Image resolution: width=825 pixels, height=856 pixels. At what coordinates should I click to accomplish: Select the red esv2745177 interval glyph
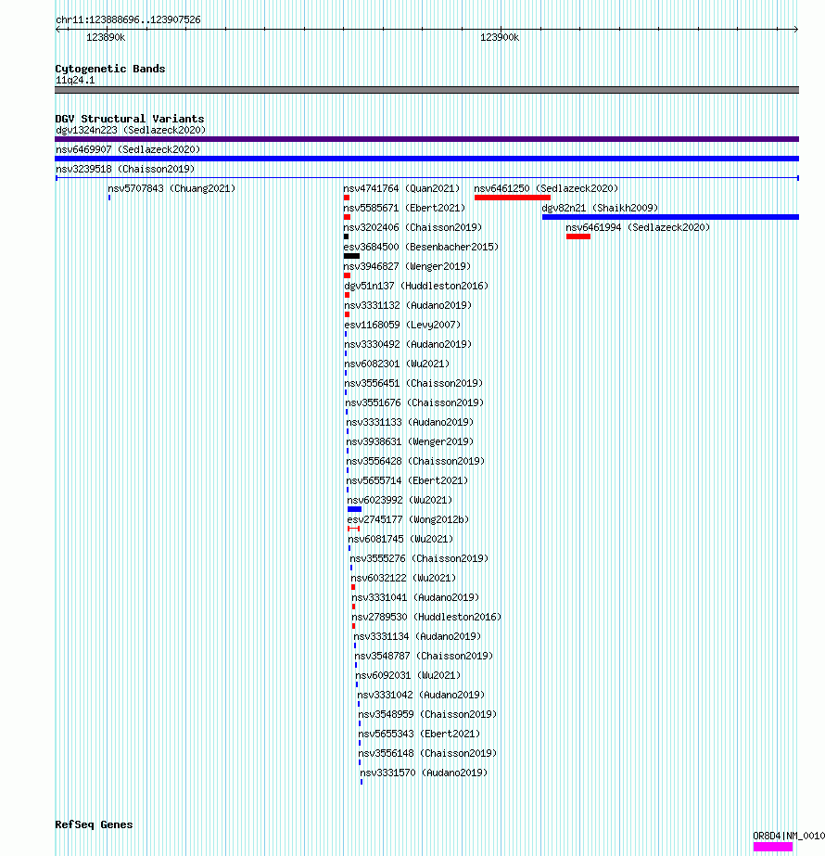tap(353, 529)
